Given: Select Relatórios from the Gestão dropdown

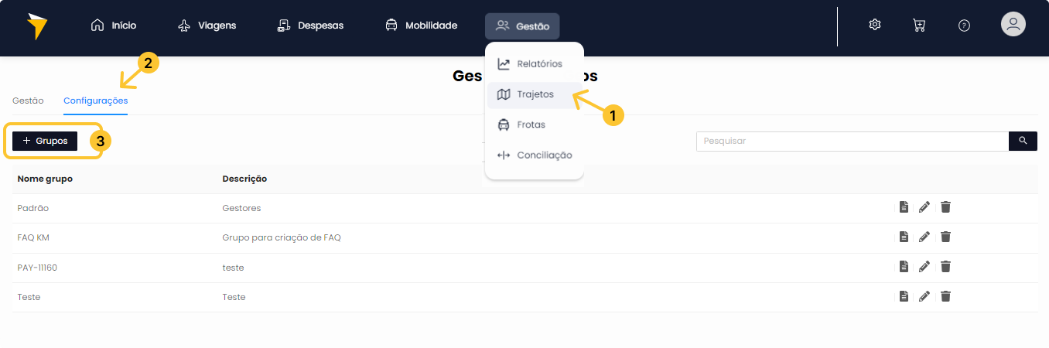Looking at the screenshot, I should pos(530,64).
